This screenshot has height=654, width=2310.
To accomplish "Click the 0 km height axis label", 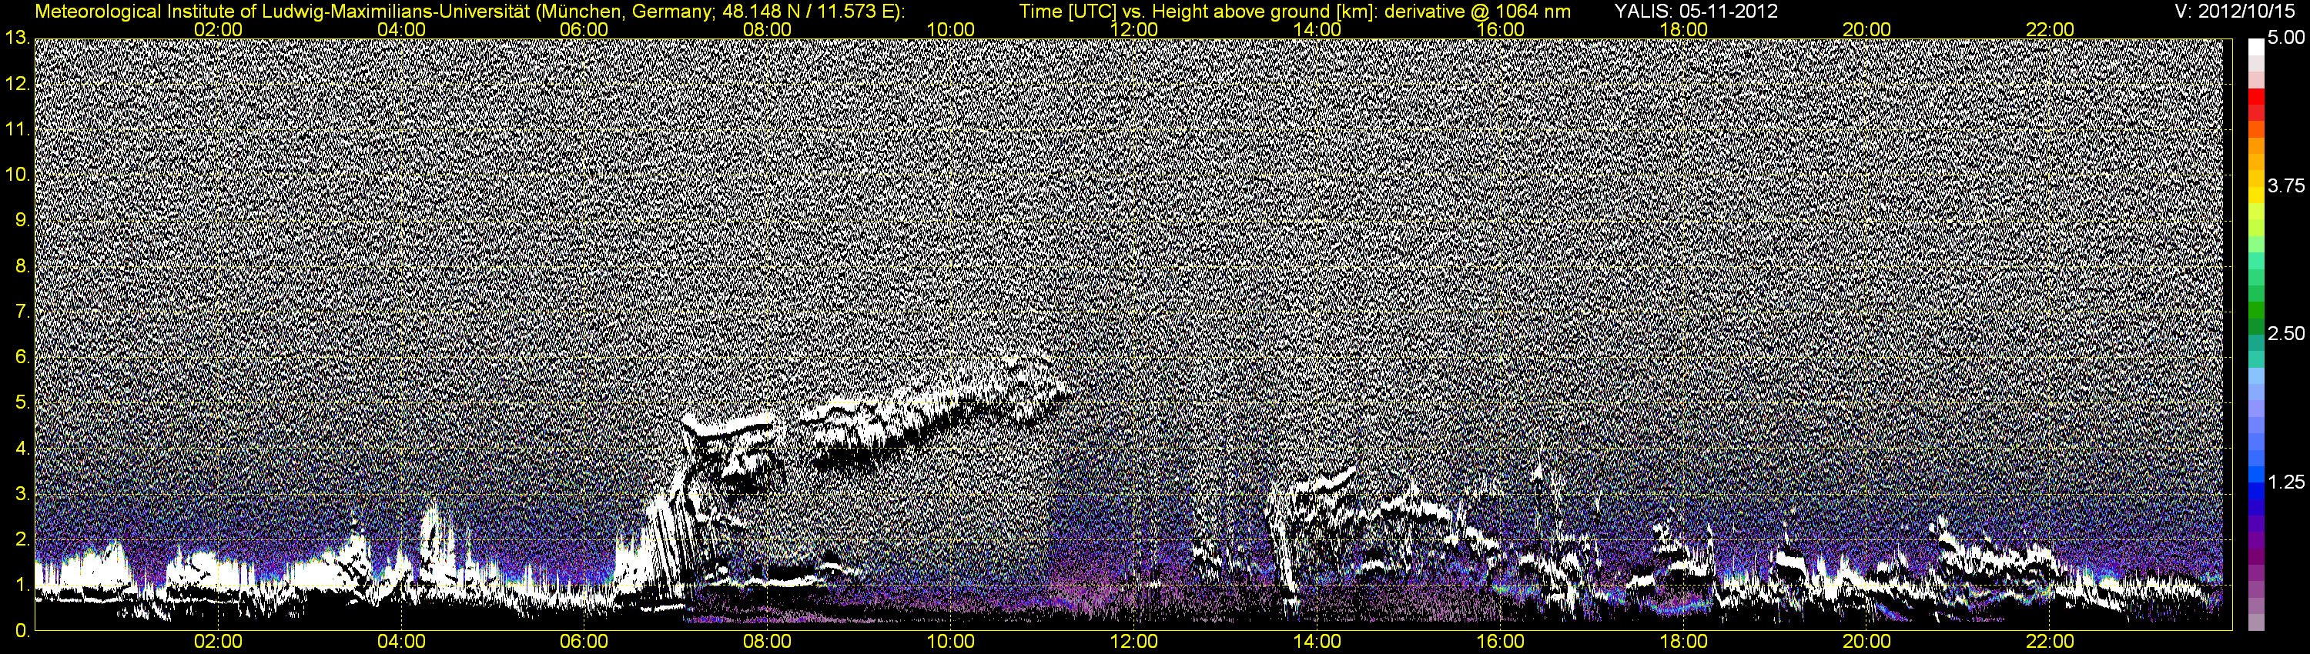I will [x=22, y=631].
